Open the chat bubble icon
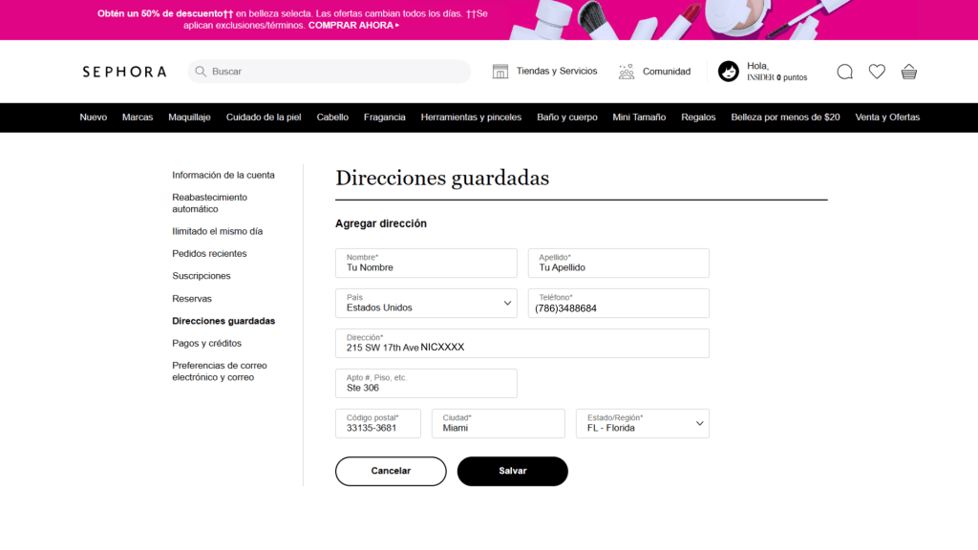978x550 pixels. pyautogui.click(x=844, y=72)
